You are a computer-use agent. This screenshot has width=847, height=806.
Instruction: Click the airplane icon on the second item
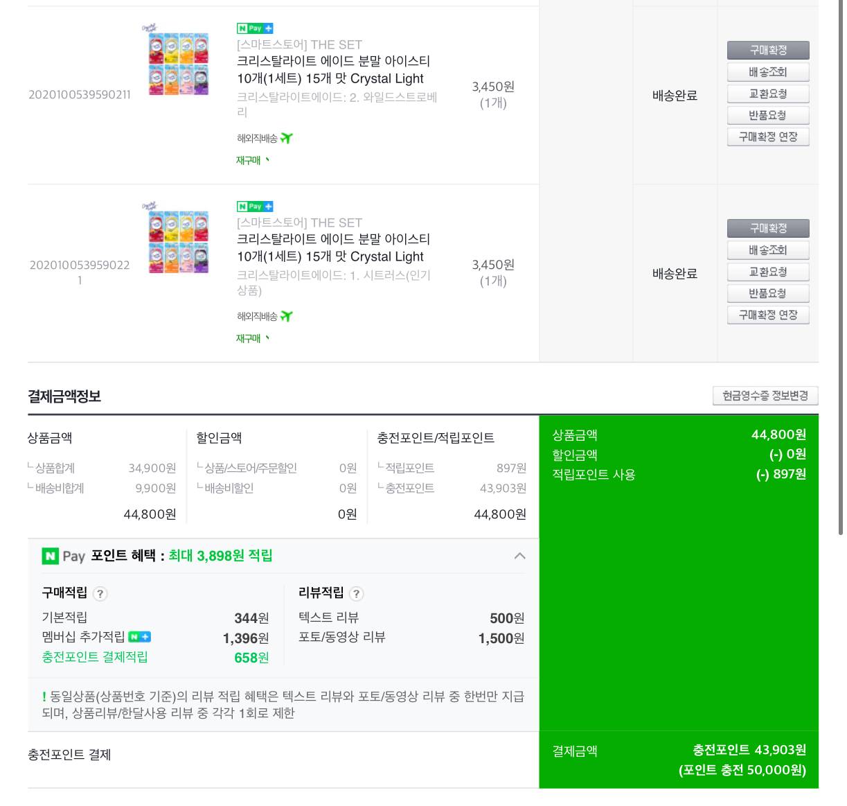[287, 317]
